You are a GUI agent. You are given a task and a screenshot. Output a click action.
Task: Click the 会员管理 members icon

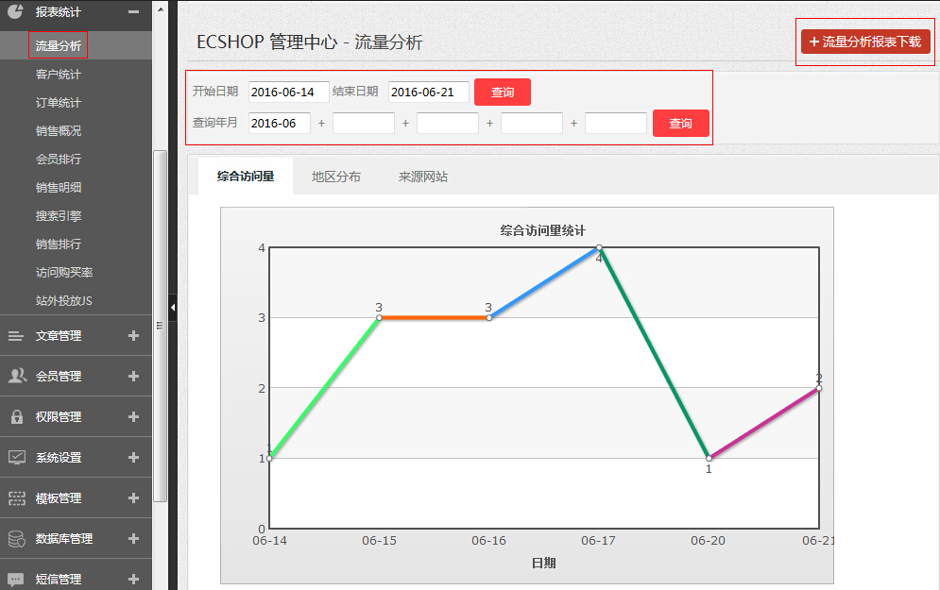pyautogui.click(x=15, y=376)
